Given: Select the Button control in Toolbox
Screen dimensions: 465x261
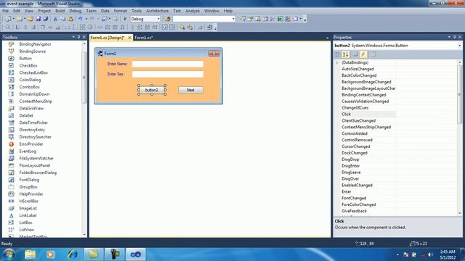Looking at the screenshot, I should click(x=25, y=58).
